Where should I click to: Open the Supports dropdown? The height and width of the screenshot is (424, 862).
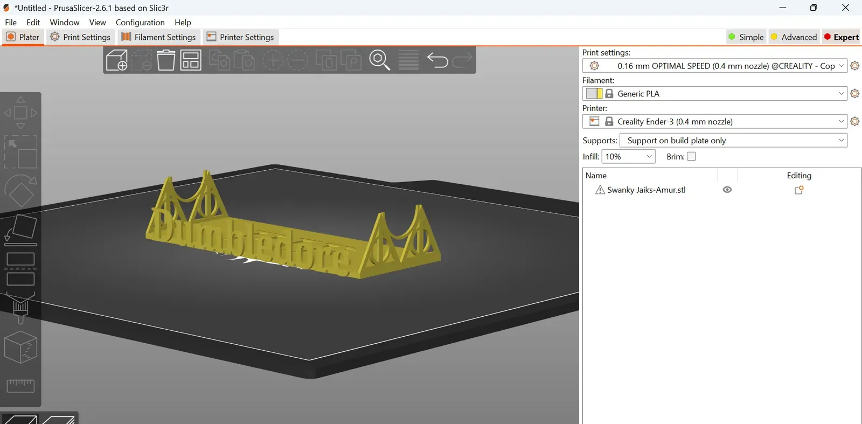pyautogui.click(x=733, y=140)
